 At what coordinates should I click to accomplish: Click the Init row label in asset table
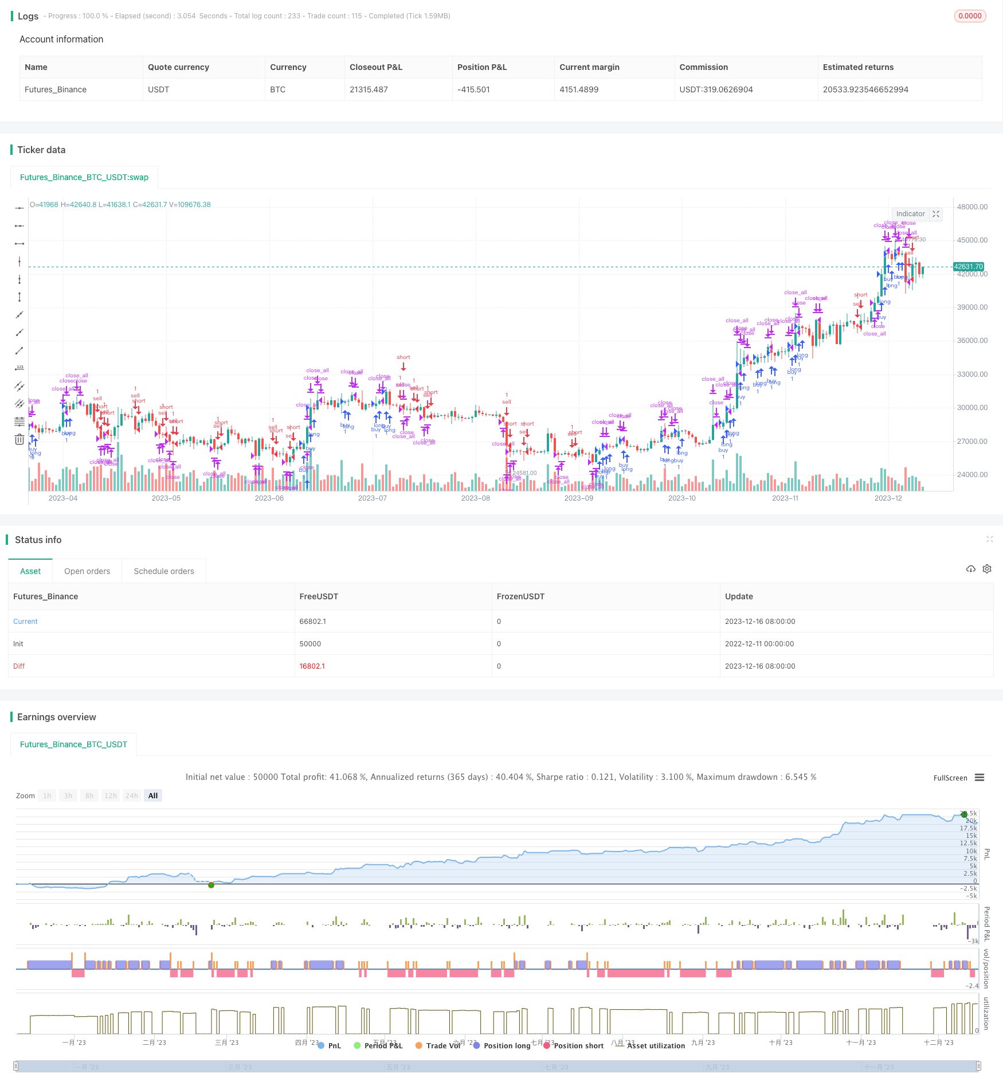pos(18,644)
